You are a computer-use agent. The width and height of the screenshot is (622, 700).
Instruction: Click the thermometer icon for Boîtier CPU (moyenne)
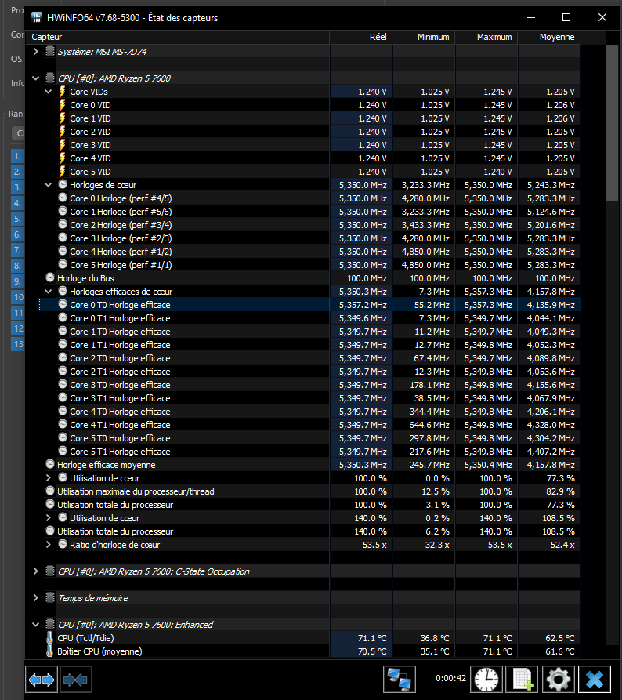(49, 651)
